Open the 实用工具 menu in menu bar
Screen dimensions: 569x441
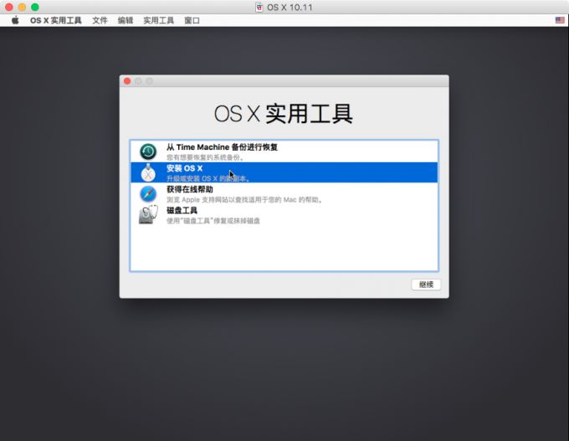pyautogui.click(x=159, y=20)
